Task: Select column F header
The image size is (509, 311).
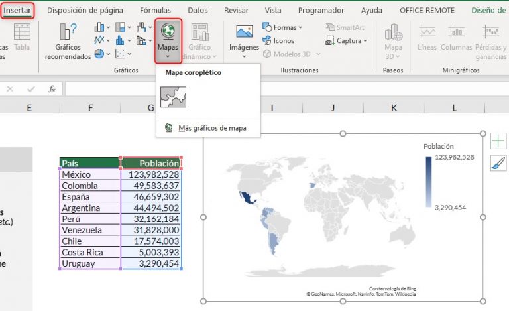Action: (x=90, y=108)
